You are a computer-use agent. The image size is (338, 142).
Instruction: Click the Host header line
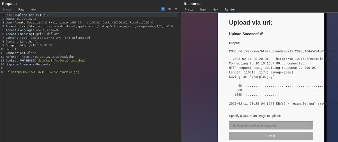pos(21,19)
